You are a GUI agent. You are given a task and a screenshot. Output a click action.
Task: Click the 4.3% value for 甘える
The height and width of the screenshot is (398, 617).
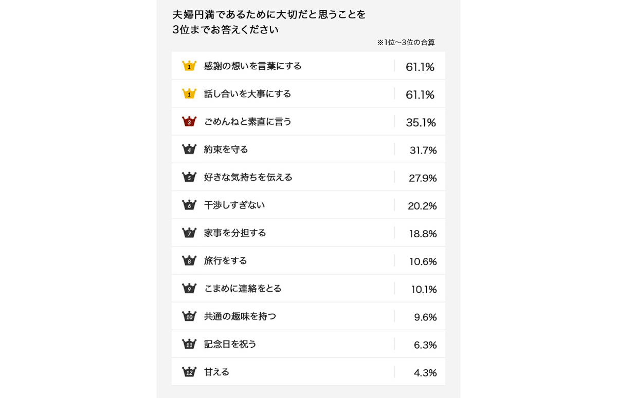(x=425, y=373)
